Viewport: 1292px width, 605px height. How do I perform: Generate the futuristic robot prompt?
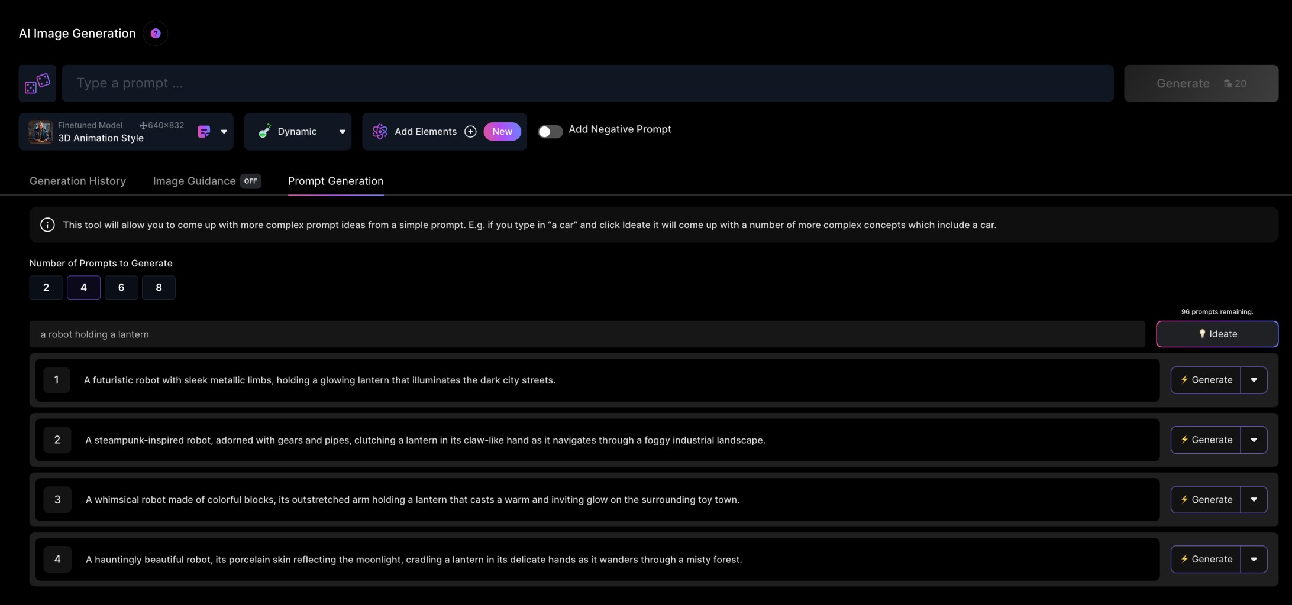[x=1206, y=380]
